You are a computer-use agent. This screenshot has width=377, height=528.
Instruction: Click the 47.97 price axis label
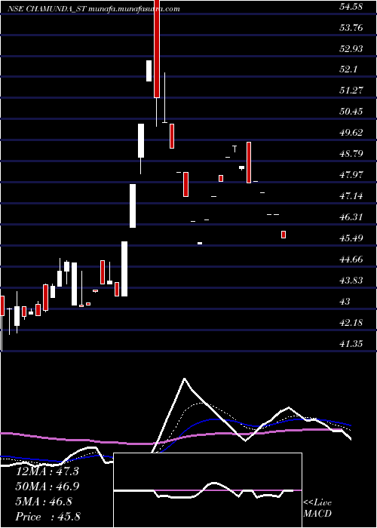click(351, 175)
